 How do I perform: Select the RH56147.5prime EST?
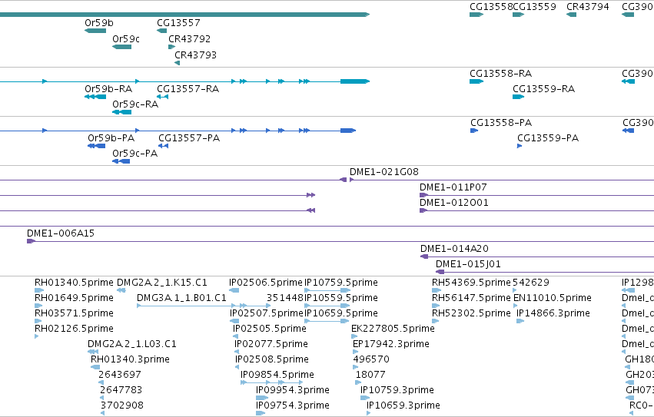click(x=436, y=306)
